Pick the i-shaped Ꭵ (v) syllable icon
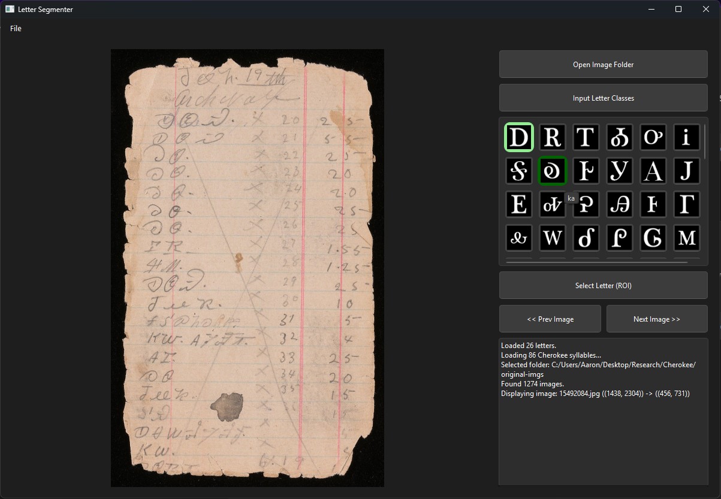The width and height of the screenshot is (721, 499). pos(686,137)
